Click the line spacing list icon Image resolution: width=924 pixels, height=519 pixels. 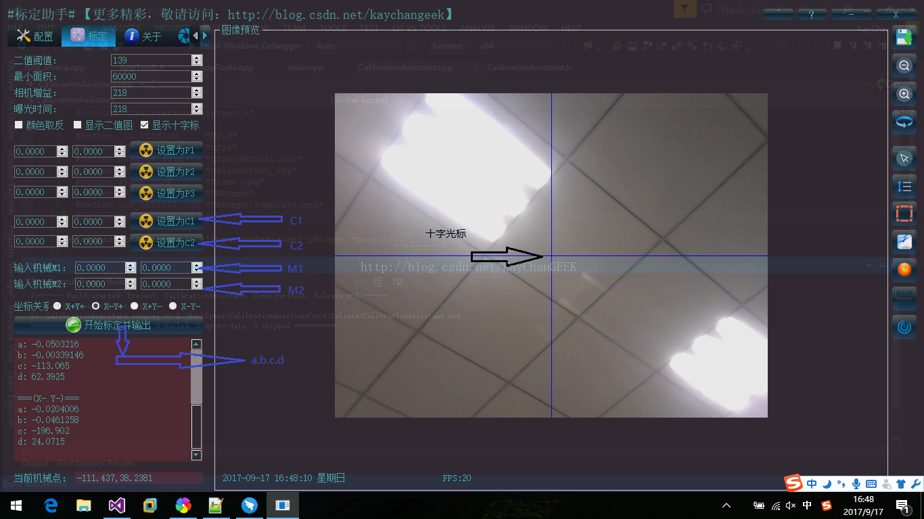(904, 187)
